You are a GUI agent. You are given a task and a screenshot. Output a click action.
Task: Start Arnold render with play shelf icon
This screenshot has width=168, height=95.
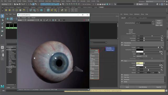point(76,10)
